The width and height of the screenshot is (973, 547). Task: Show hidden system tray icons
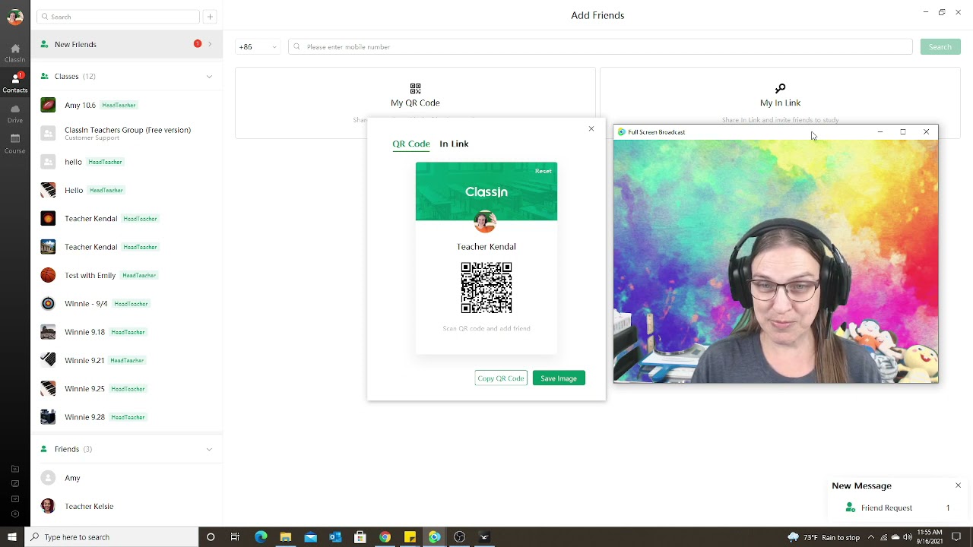[871, 537]
